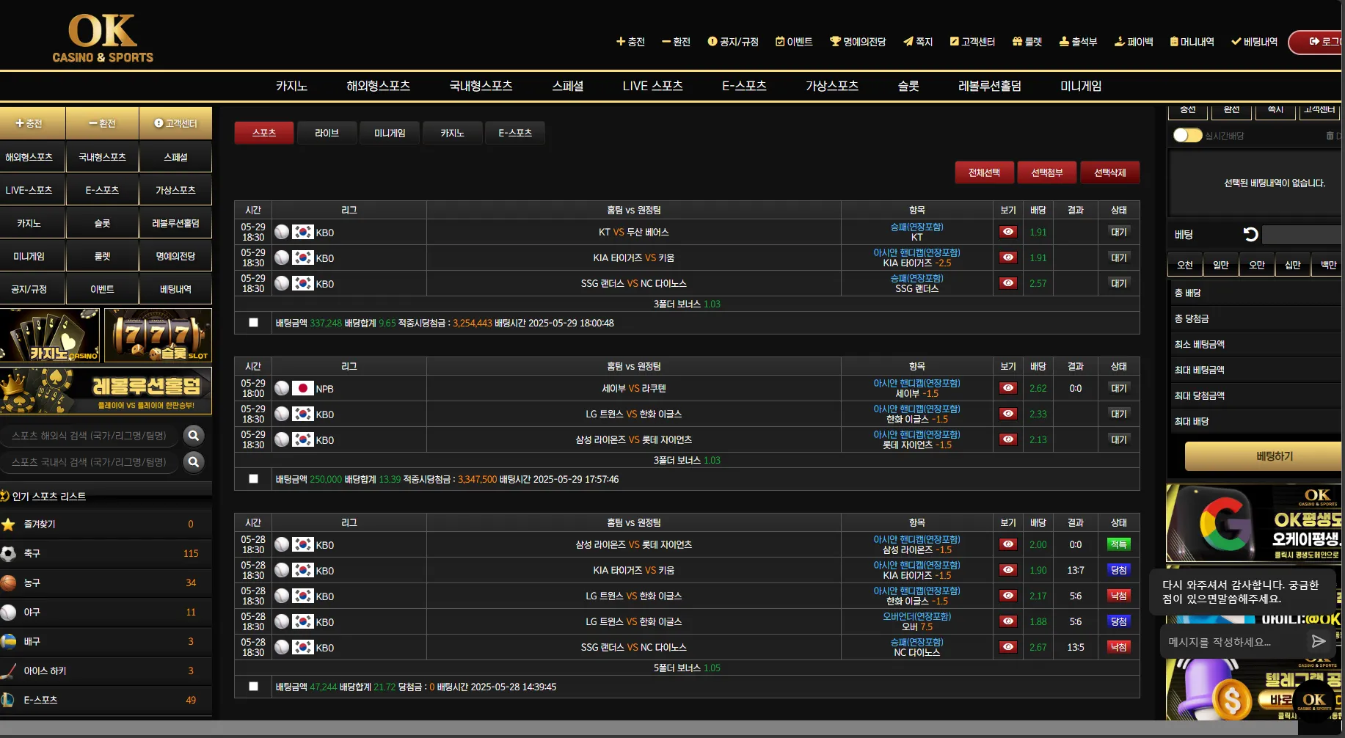Click the search icon for domestic sports search
Screen dimensions: 1345x738
tap(194, 462)
